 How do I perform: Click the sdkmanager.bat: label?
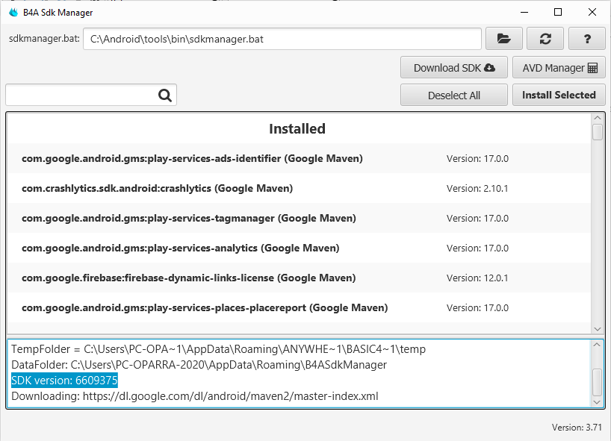pyautogui.click(x=44, y=39)
